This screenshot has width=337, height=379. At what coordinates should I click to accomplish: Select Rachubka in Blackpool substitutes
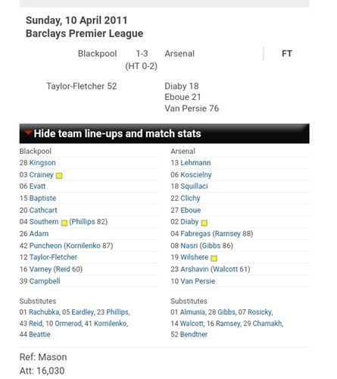click(44, 312)
